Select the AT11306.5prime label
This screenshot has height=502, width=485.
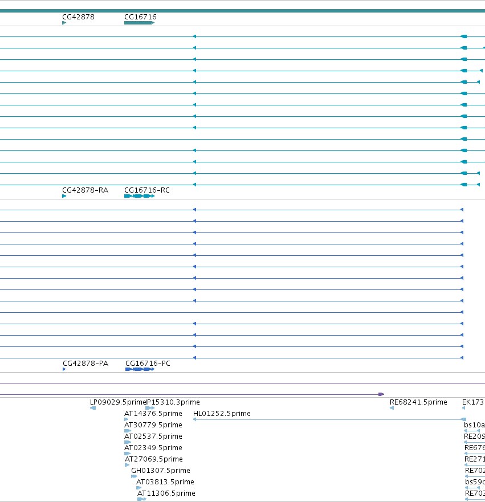pos(166,493)
